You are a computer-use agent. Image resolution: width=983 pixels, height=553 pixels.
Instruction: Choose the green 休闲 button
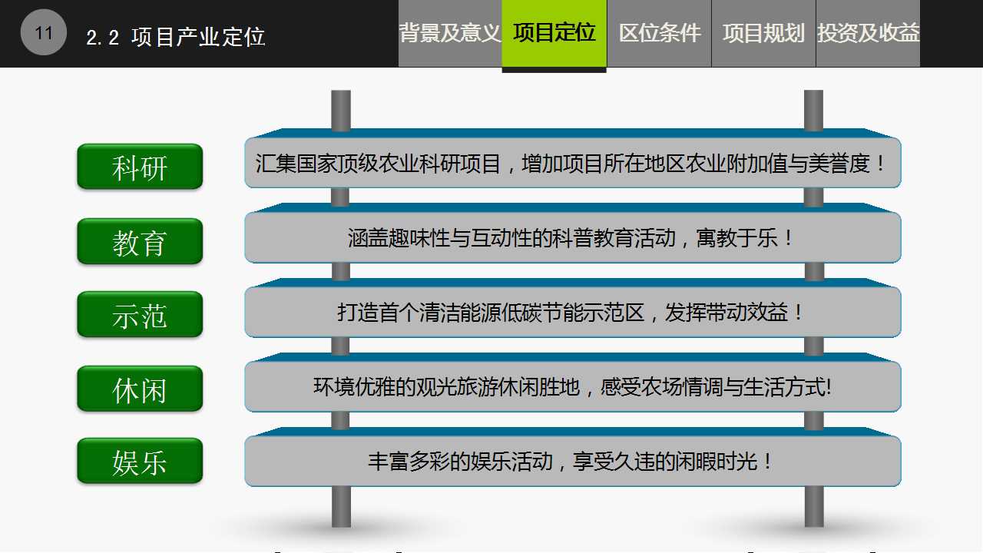tap(140, 389)
